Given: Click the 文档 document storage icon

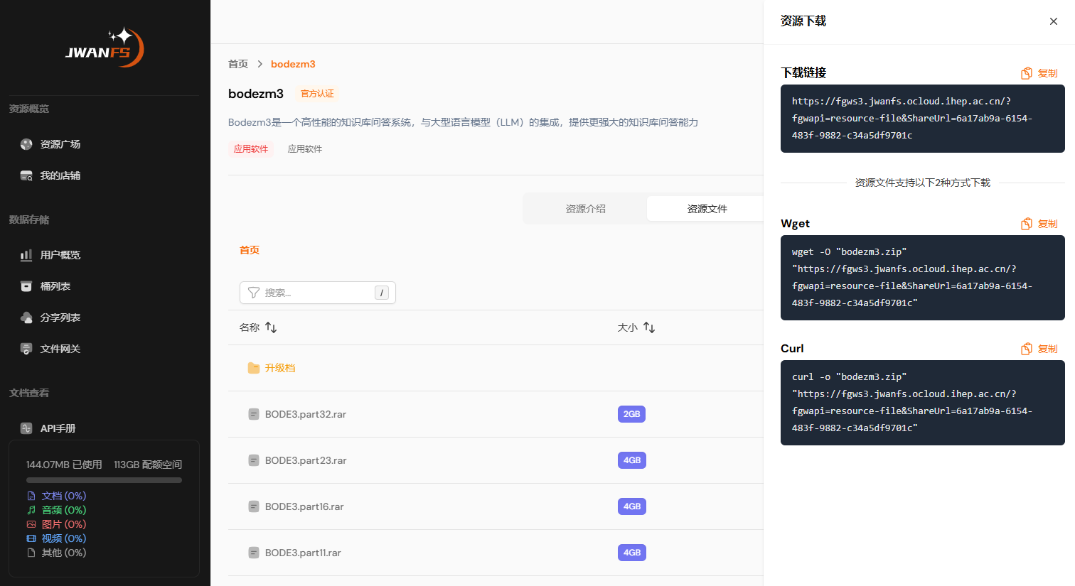Looking at the screenshot, I should pos(31,496).
